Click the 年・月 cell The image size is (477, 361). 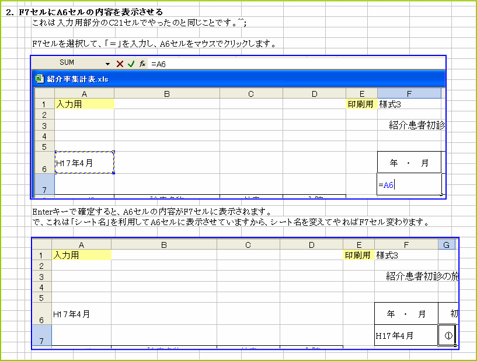[x=409, y=162]
